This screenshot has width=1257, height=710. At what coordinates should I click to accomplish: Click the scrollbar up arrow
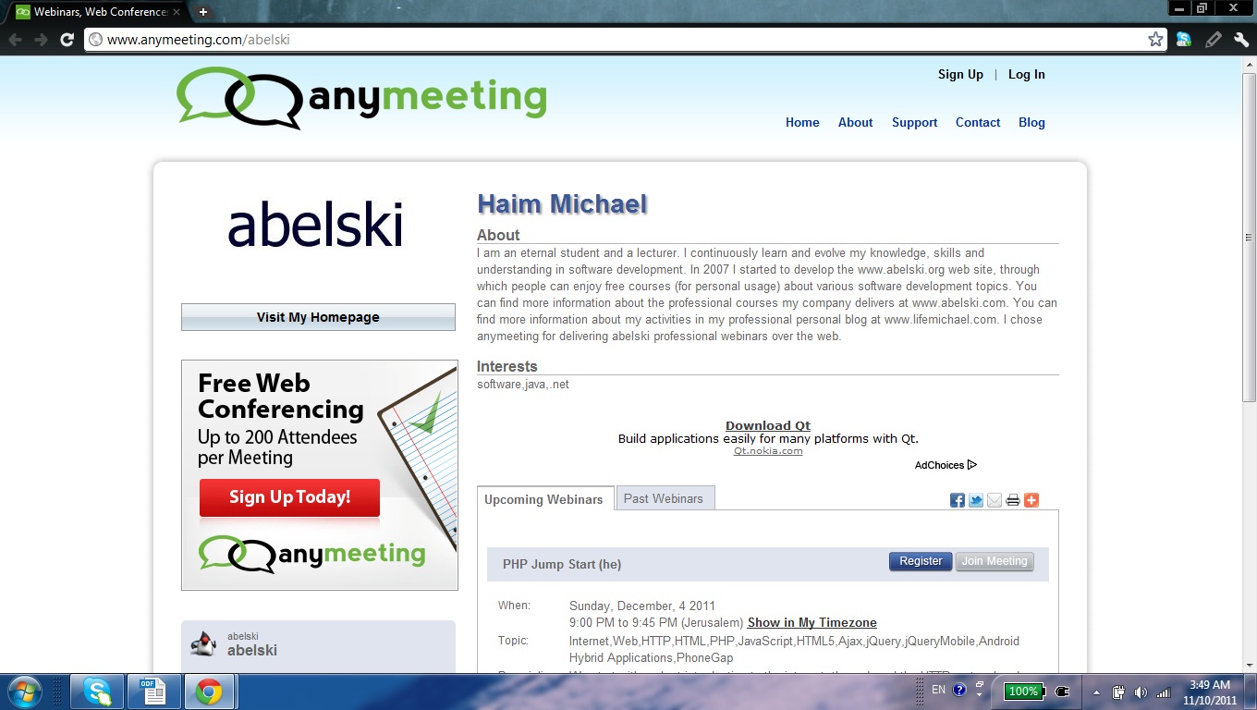[1249, 64]
